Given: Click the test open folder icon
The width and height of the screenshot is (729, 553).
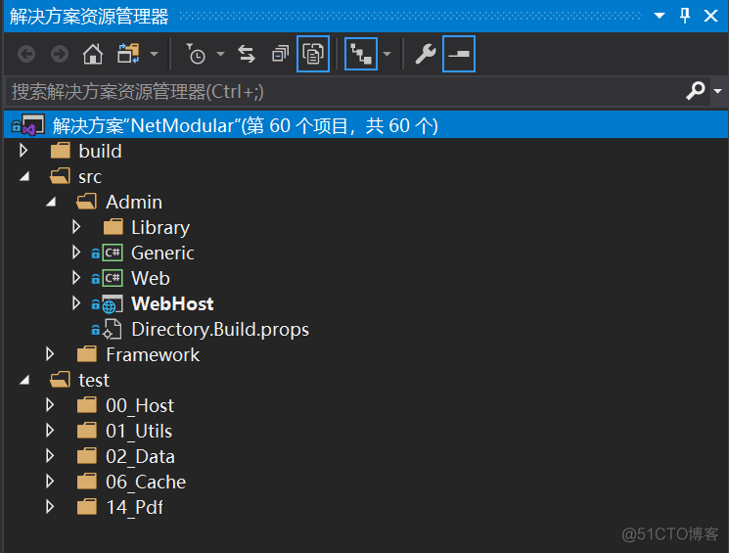Looking at the screenshot, I should (61, 380).
